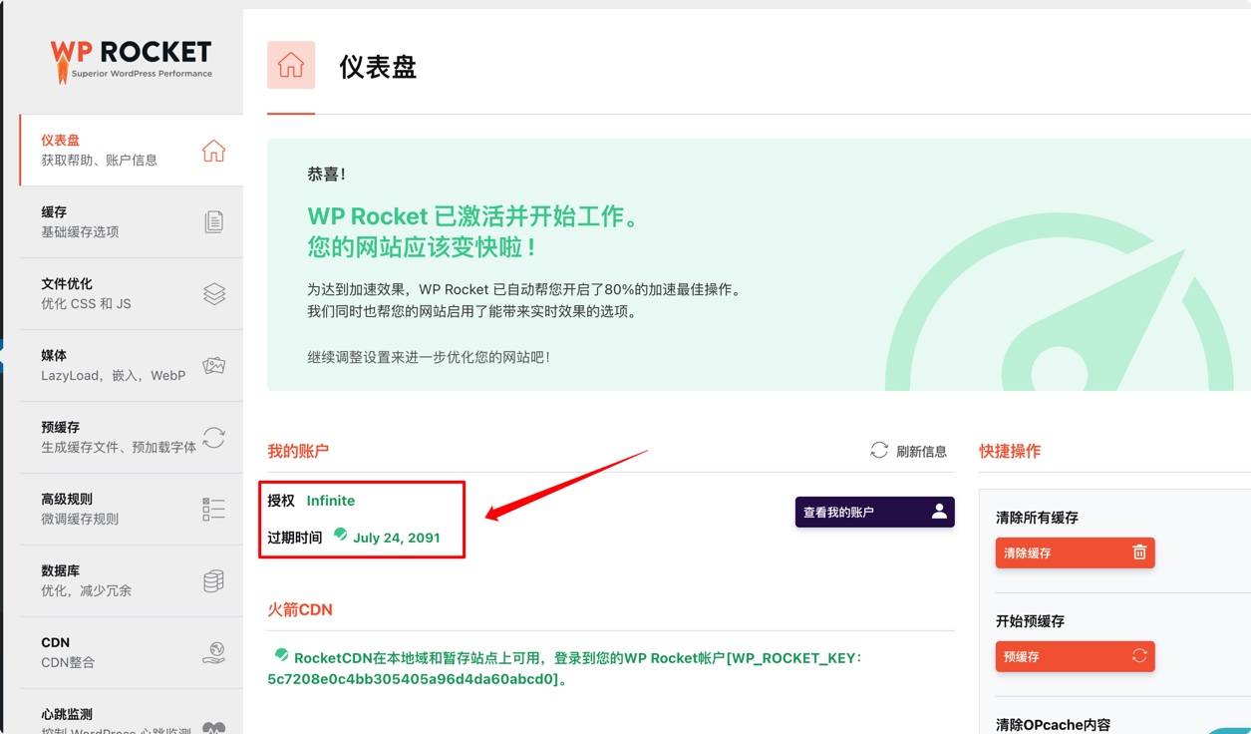
Task: Click the WP Rocket logo
Action: (131, 60)
